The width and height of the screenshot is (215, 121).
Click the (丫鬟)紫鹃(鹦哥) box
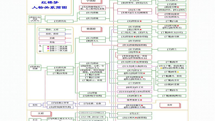click(x=172, y=96)
